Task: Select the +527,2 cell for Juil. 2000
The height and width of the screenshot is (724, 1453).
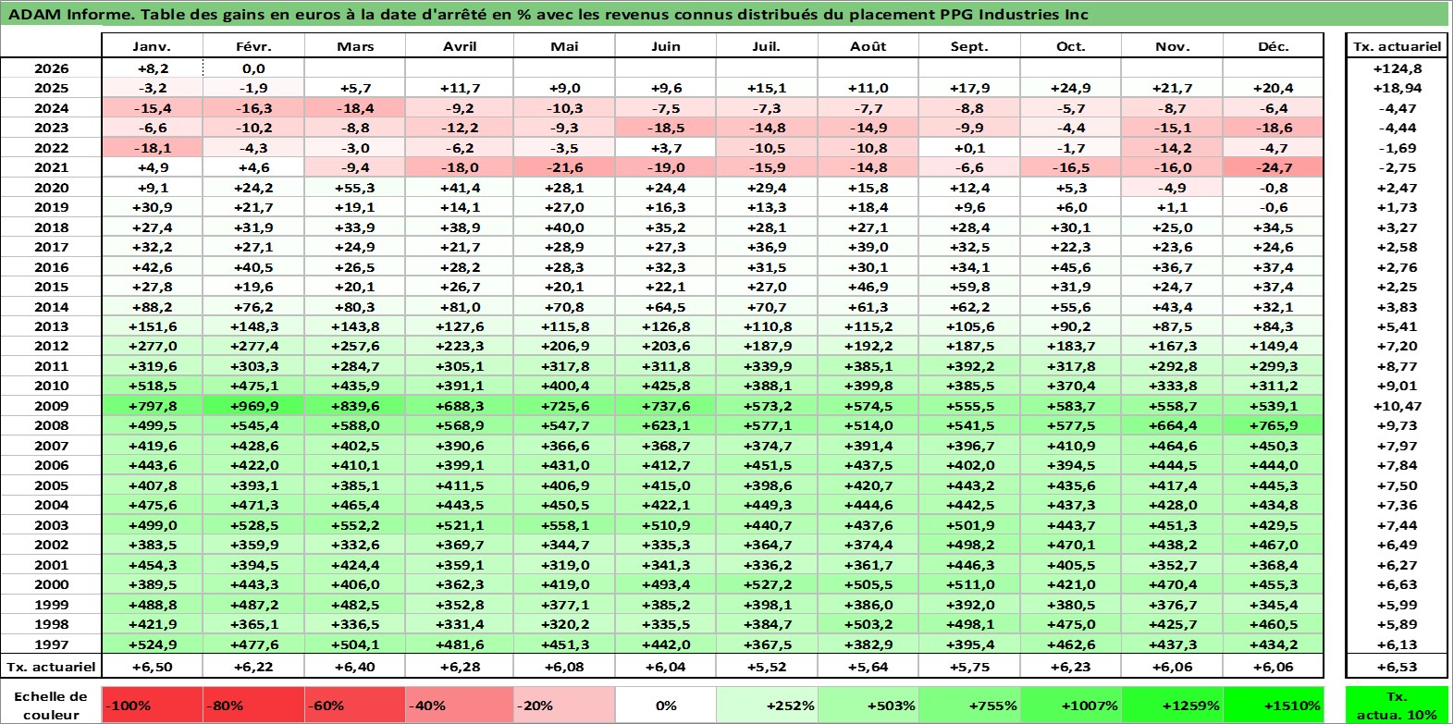Action: click(767, 584)
